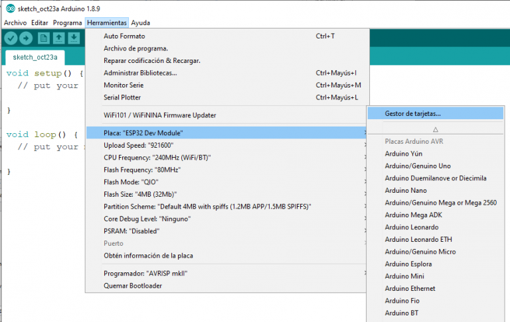This screenshot has height=322, width=510.
Task: Choose Arduino Leonardo from board list
Action: click(411, 227)
